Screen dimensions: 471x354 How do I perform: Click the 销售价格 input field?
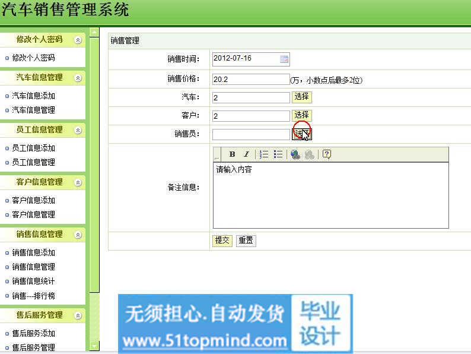tap(250, 79)
